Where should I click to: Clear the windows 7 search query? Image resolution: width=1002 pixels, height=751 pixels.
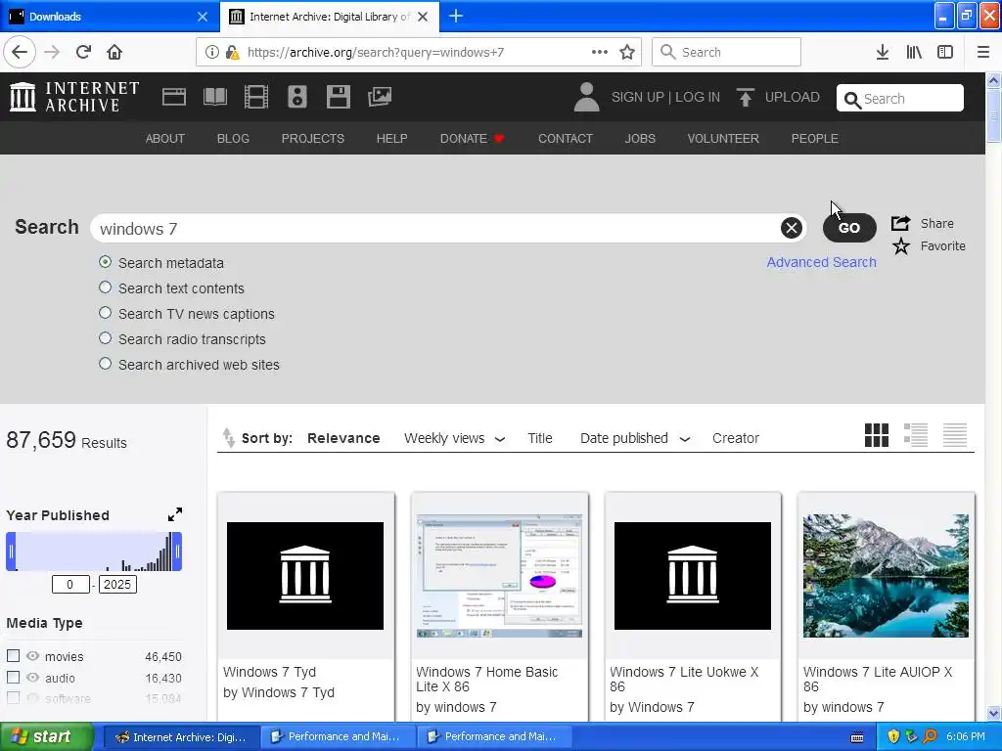(x=791, y=227)
